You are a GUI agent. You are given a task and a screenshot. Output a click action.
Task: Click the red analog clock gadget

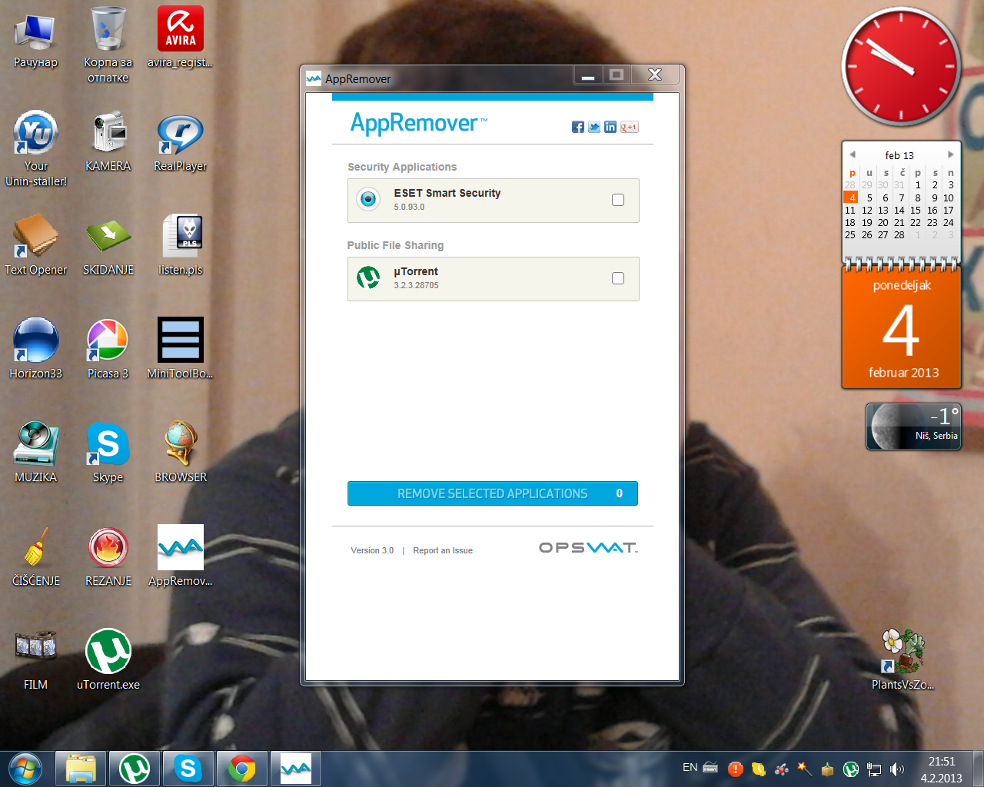901,67
